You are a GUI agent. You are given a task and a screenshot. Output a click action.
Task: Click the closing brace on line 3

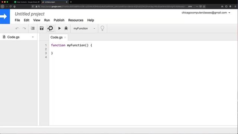pos(52,53)
